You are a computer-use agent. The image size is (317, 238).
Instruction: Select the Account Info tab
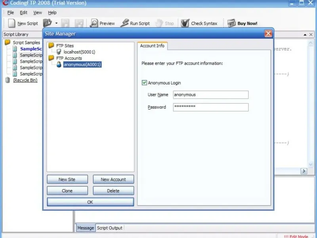[x=152, y=46]
